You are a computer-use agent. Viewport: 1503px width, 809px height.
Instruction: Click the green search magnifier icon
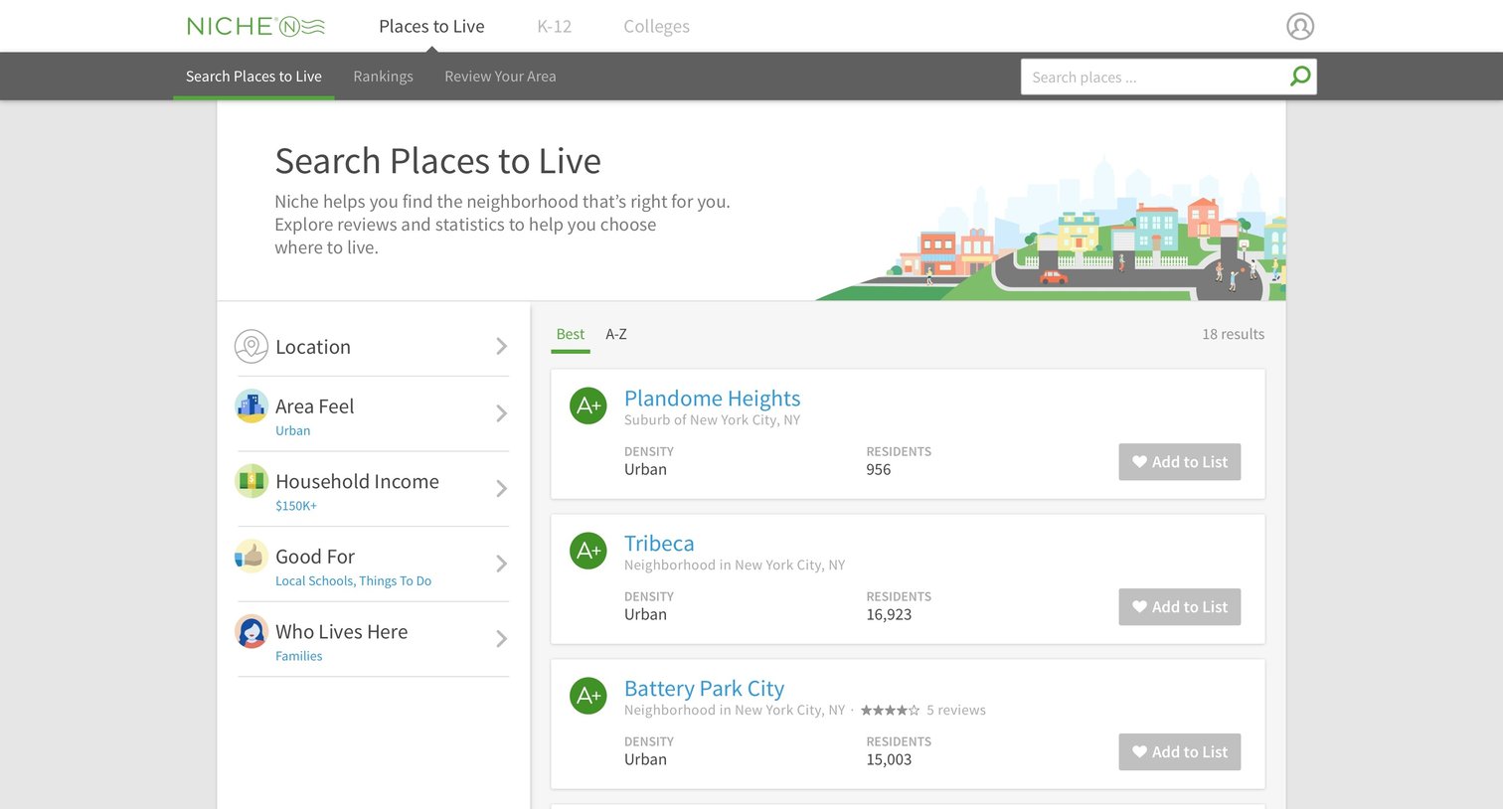pos(1299,77)
